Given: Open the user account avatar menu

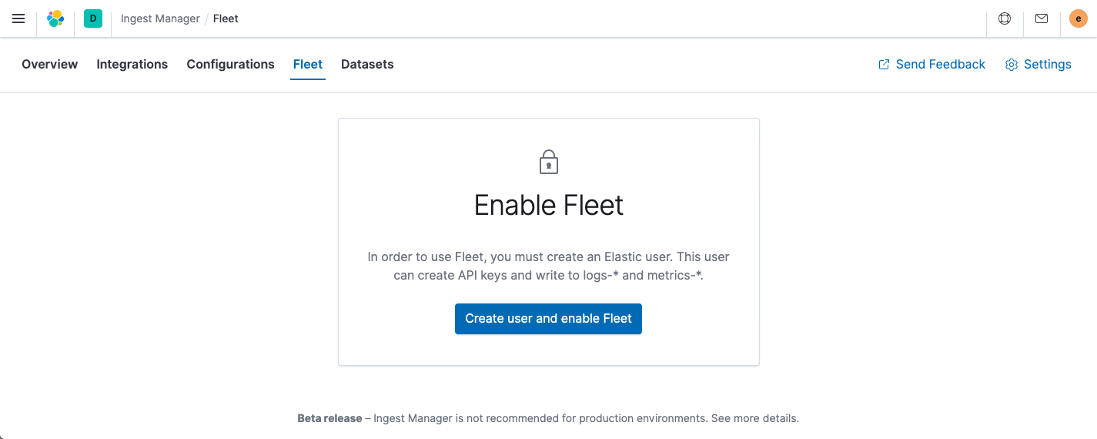Looking at the screenshot, I should [x=1079, y=18].
